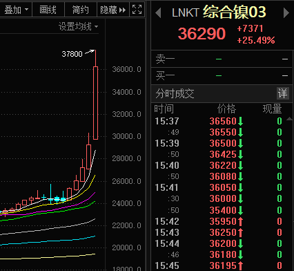This screenshot has width=294, height=271.
Task: Click the fullscreen expand icon
Action: (137, 10)
